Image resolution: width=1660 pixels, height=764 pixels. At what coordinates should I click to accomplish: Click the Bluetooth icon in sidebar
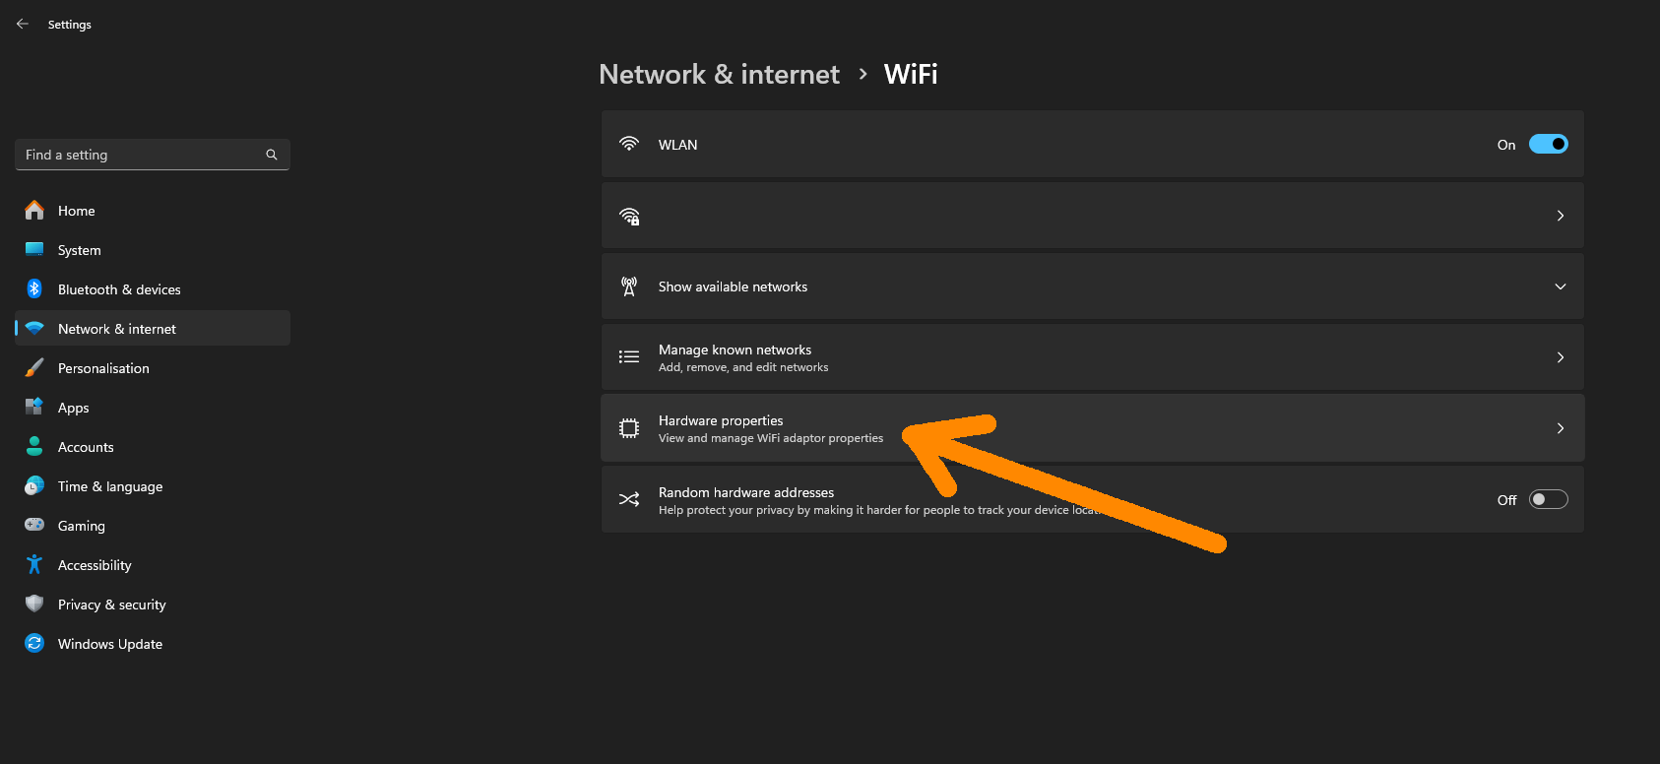pos(34,289)
